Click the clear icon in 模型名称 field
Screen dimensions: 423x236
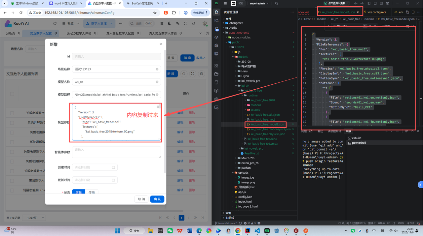tap(157, 82)
